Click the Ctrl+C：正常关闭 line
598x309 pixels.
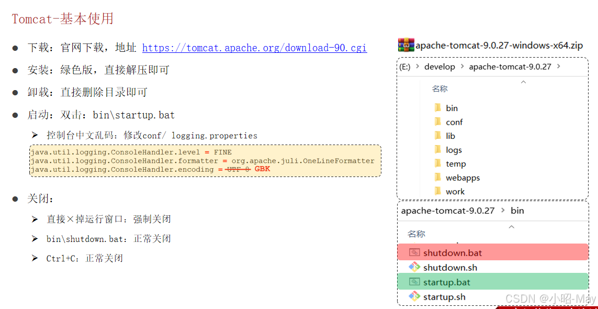(x=85, y=259)
